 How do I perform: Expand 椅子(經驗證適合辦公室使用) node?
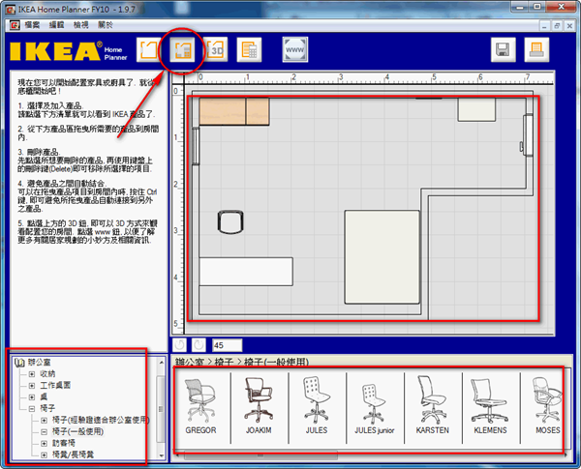(45, 420)
